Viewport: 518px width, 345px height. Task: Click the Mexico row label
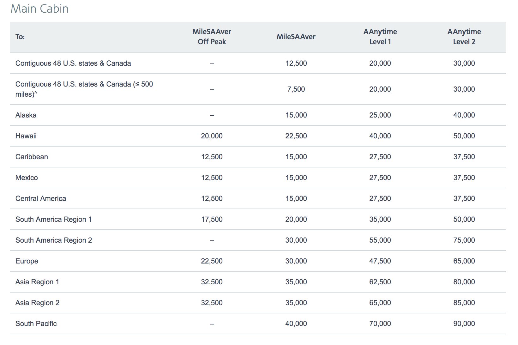pos(27,177)
